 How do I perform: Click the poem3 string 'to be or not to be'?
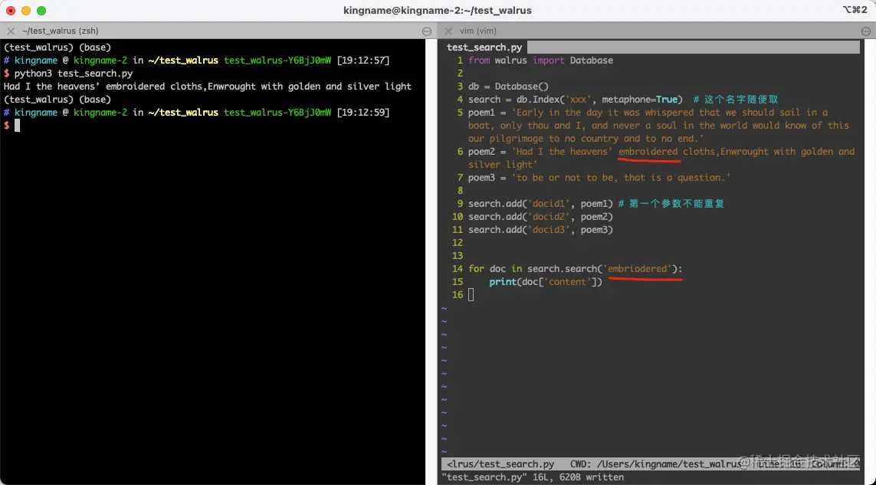tap(621, 178)
